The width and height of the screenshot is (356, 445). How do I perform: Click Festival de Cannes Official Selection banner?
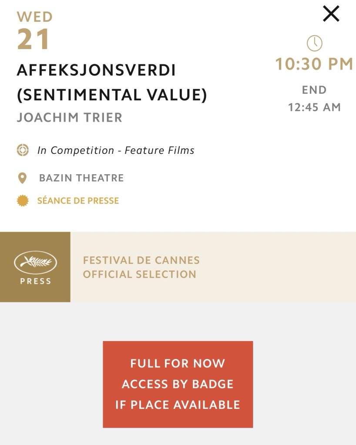[x=213, y=267]
